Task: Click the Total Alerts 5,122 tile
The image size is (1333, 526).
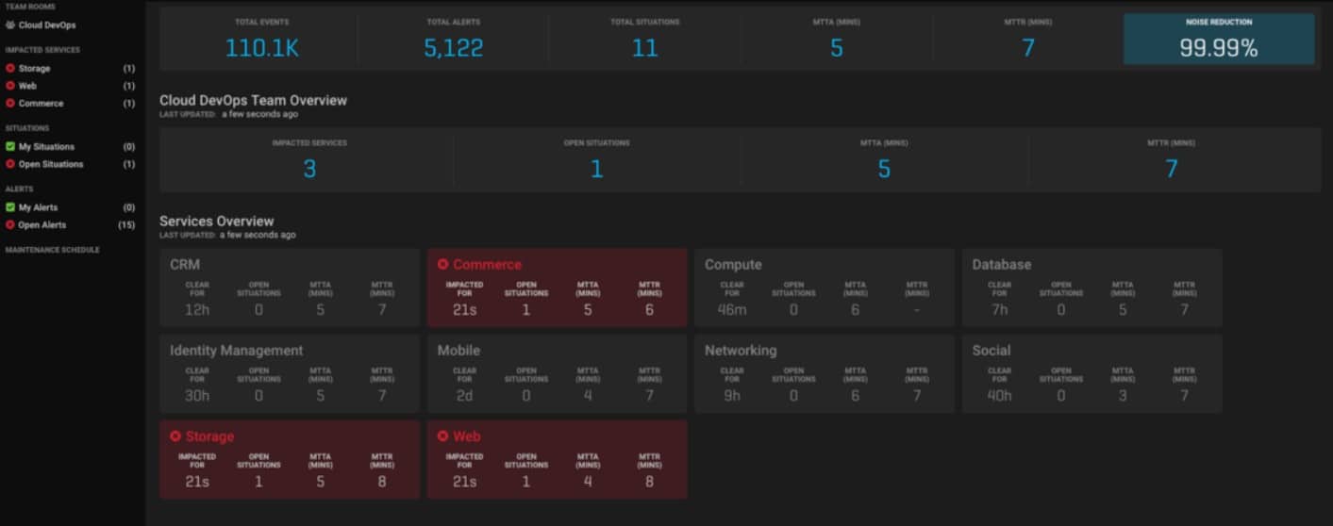Action: point(454,39)
